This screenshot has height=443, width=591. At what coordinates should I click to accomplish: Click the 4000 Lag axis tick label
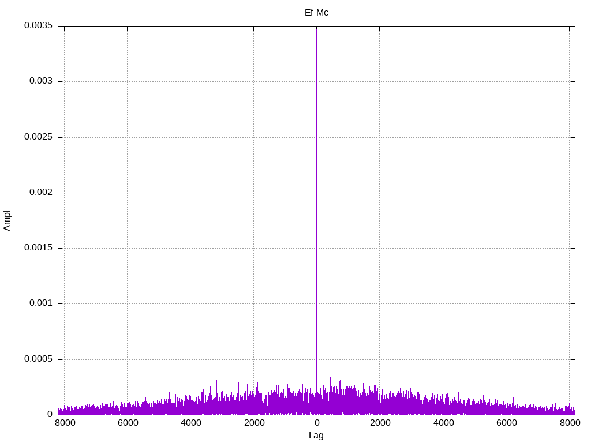click(443, 423)
